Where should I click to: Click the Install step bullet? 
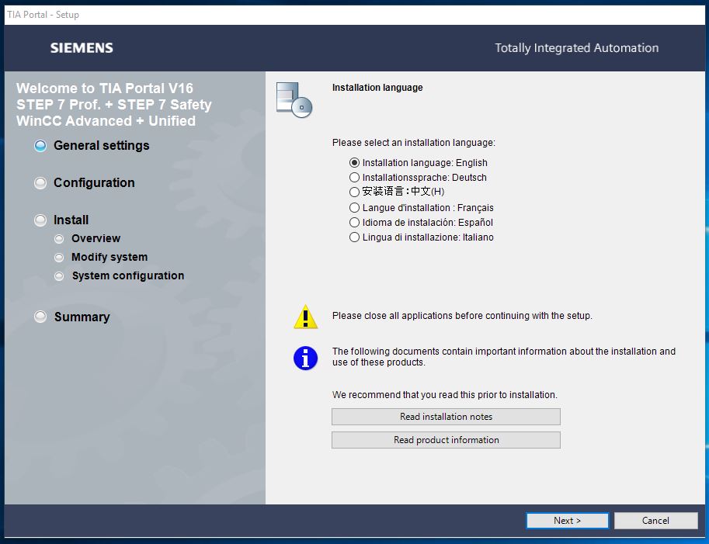point(40,220)
